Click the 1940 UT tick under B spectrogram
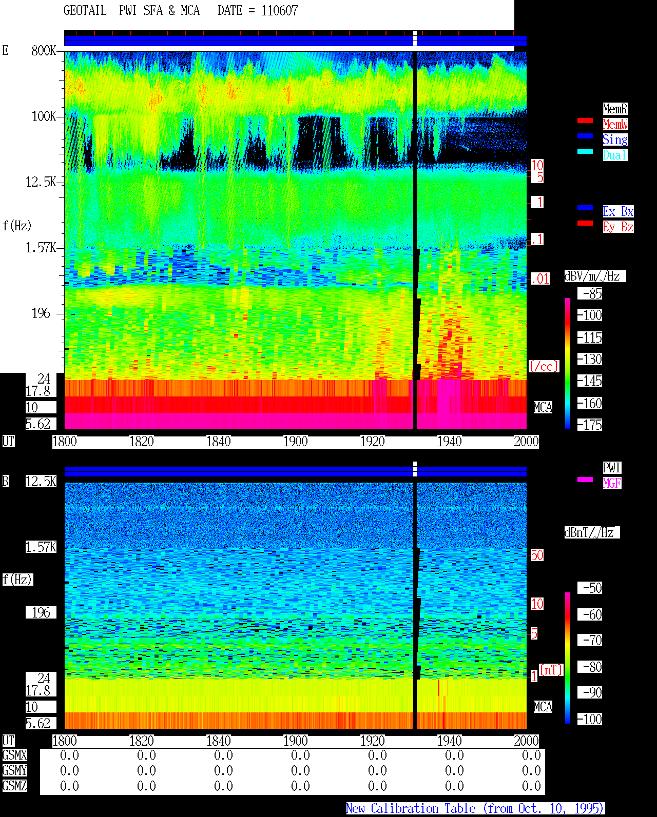This screenshot has height=817, width=657. 450,741
